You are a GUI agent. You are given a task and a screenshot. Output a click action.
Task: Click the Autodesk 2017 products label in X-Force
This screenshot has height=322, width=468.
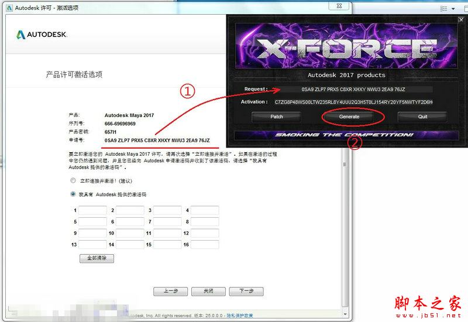click(346, 75)
